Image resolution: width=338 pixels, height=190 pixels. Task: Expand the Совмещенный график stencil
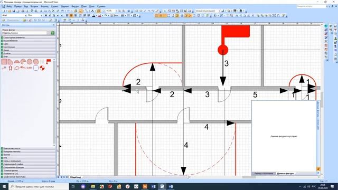(x=28, y=164)
